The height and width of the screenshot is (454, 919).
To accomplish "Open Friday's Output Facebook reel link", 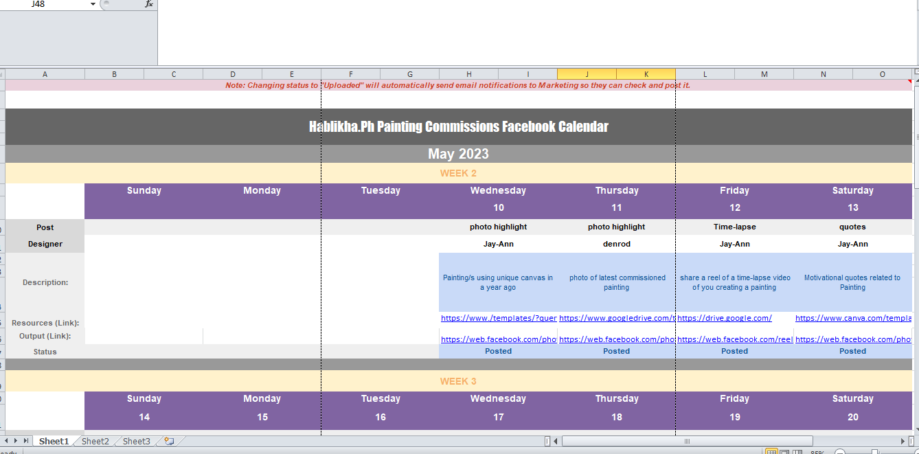I will (735, 339).
